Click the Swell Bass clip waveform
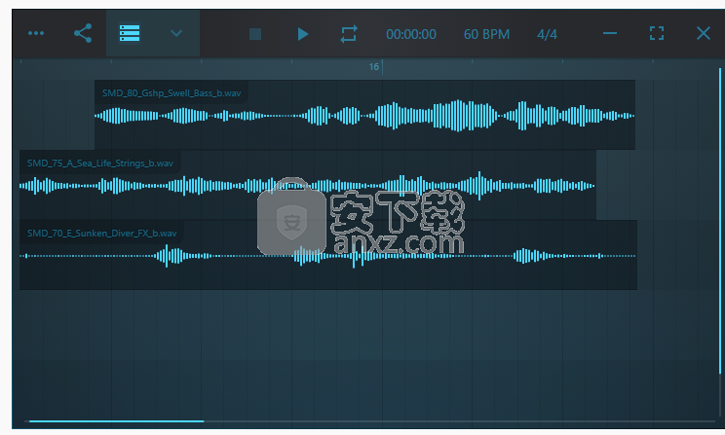725x435 pixels. point(364,116)
